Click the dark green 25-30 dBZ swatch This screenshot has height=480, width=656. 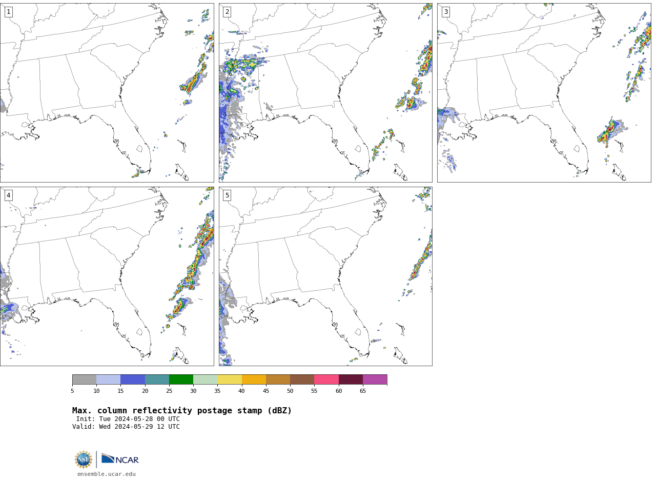pos(181,379)
